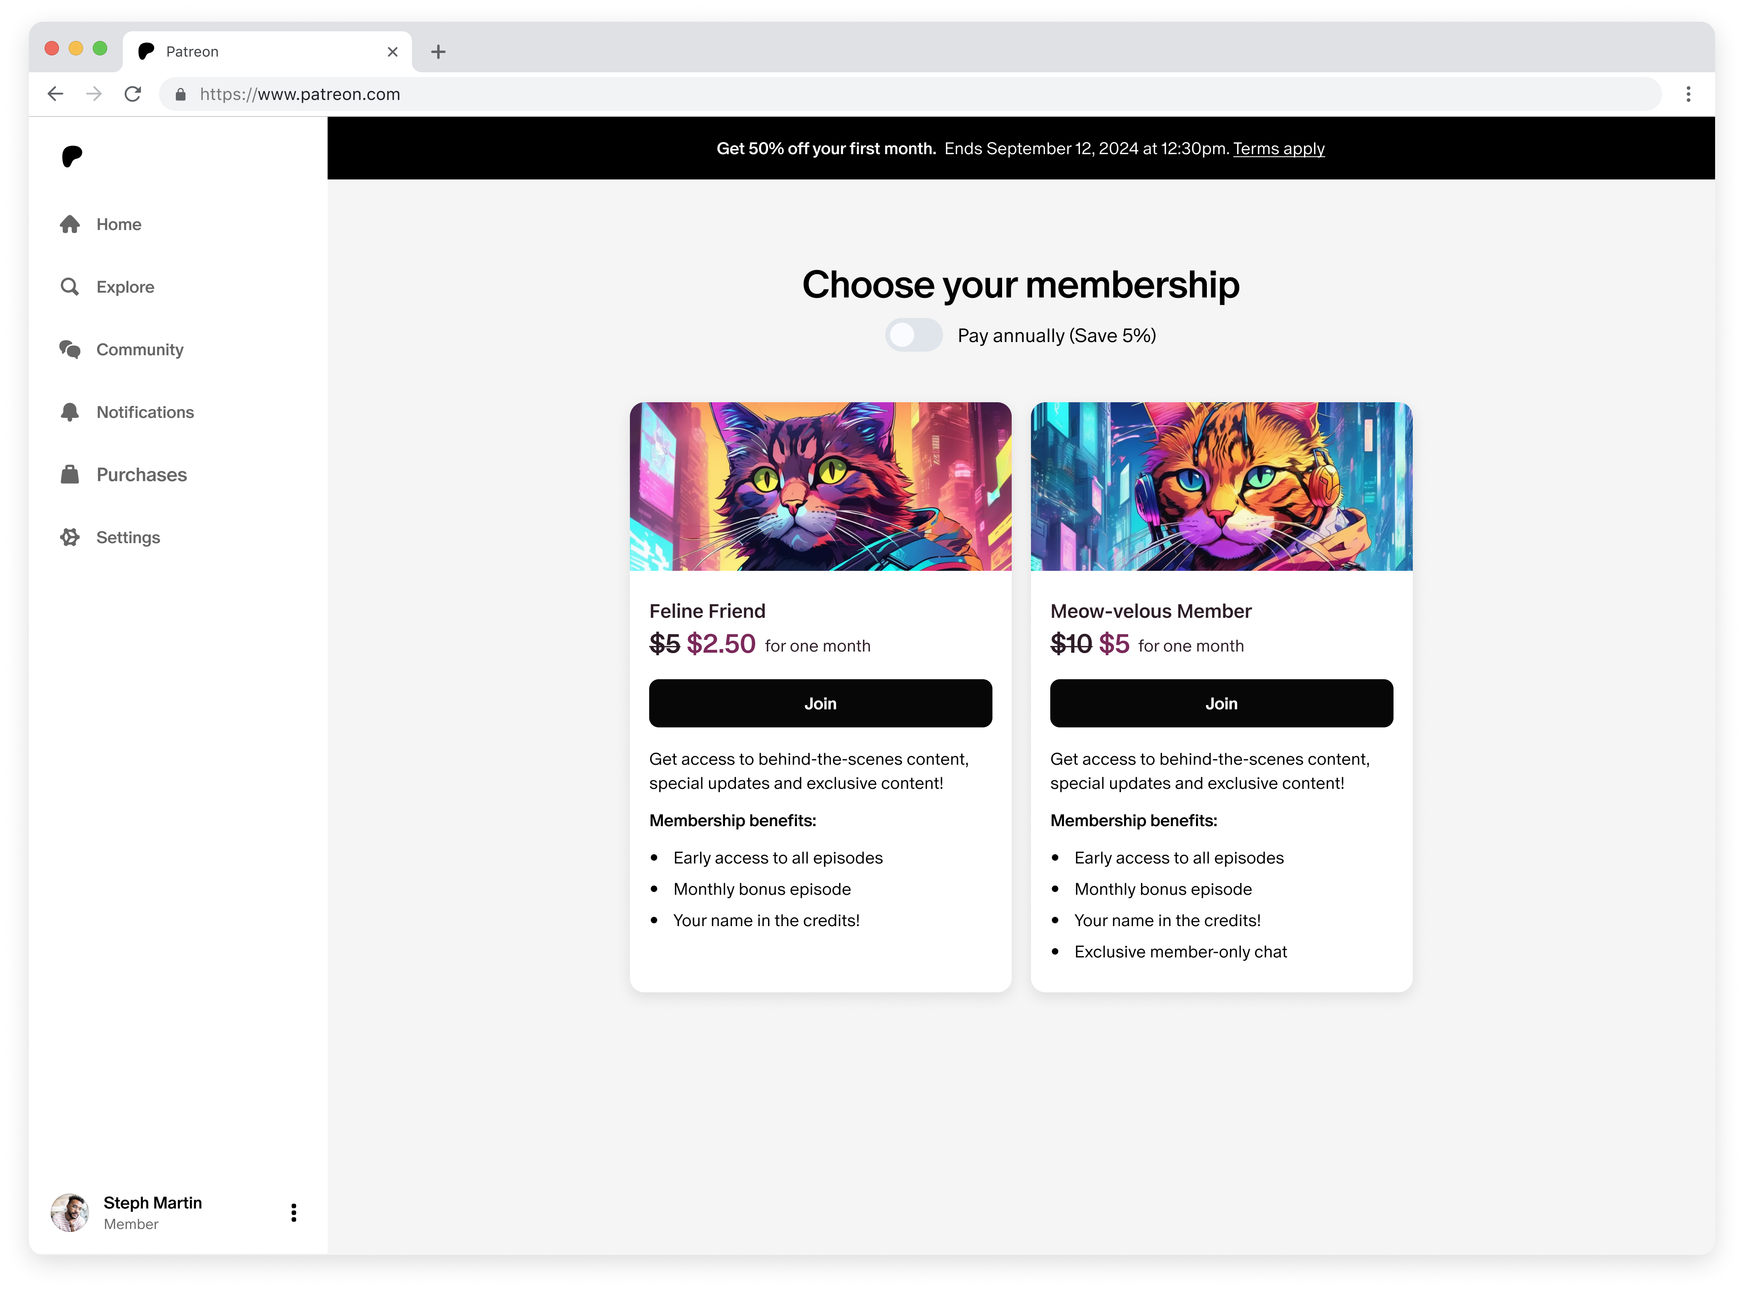Image resolution: width=1744 pixels, height=1291 pixels.
Task: Click the Feline Friend cat image
Action: point(821,486)
